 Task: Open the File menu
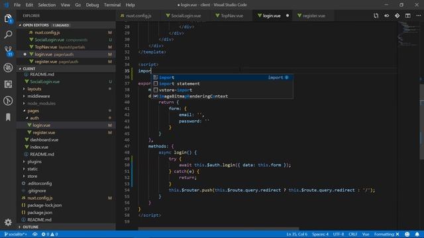coord(17,5)
